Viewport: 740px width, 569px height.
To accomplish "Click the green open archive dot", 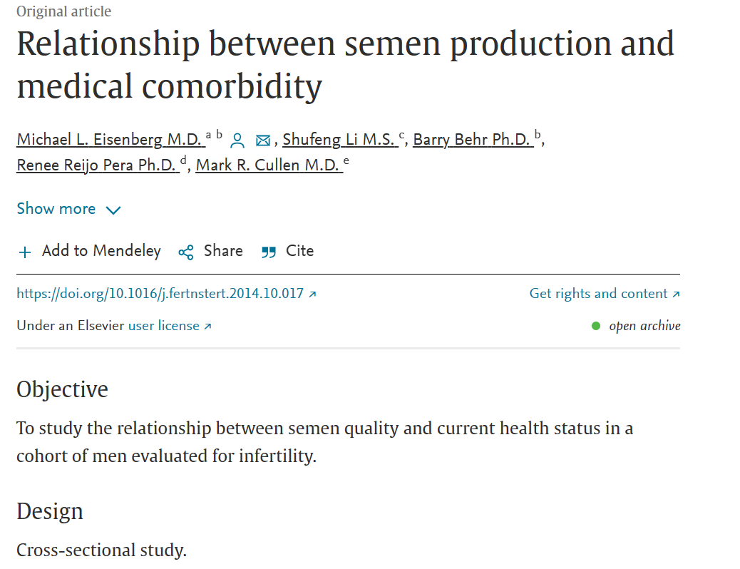I will (x=596, y=326).
